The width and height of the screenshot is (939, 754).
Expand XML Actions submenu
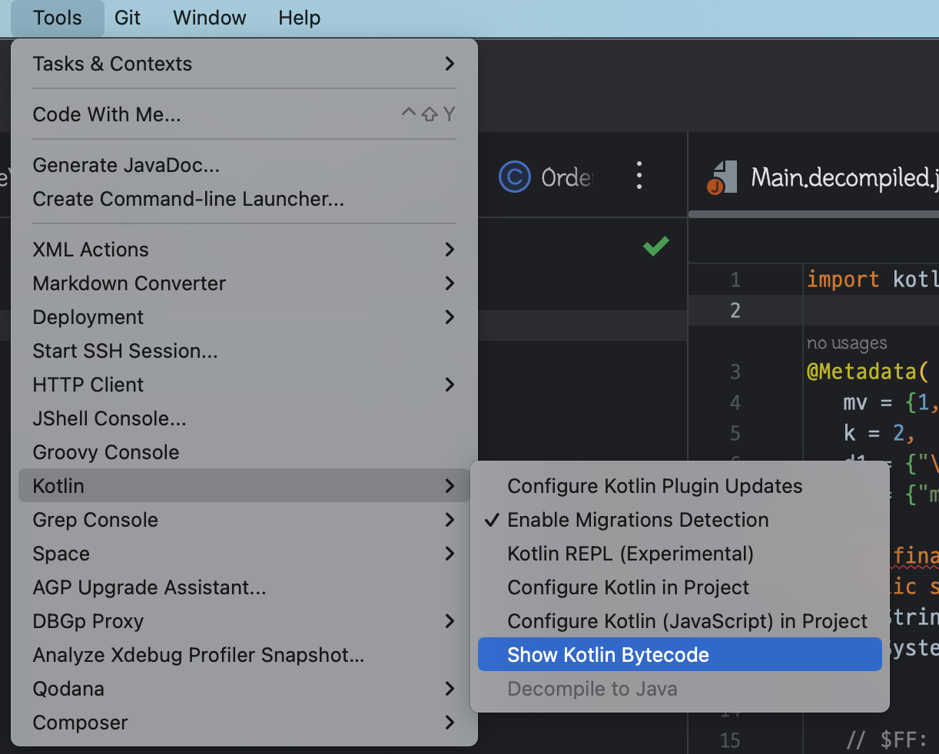(x=244, y=250)
